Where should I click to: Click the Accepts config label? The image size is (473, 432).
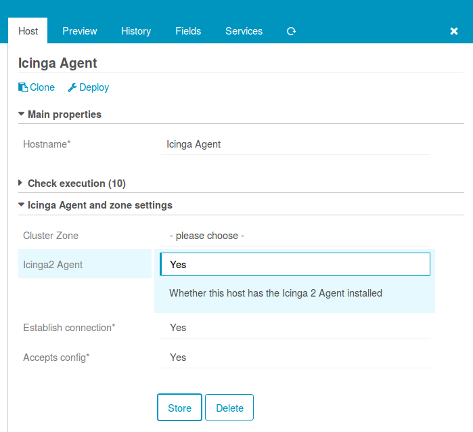tap(56, 358)
